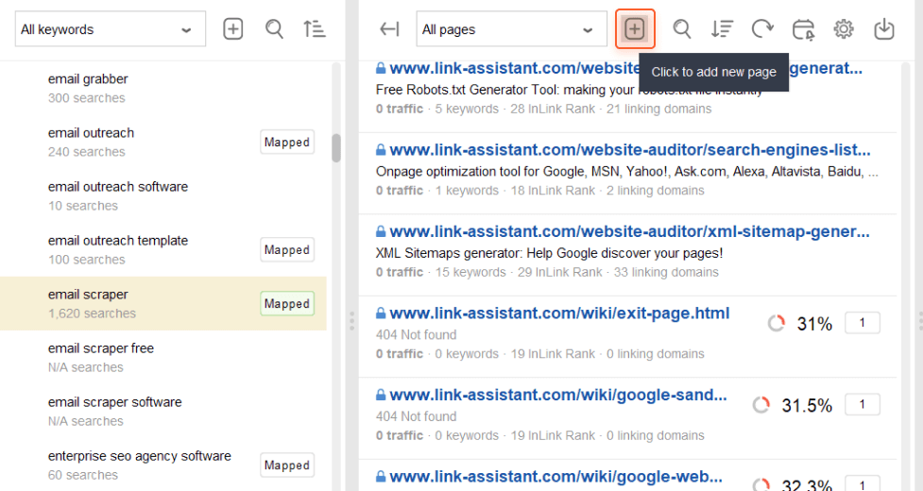Open the pages search magnifier icon
This screenshot has height=491, width=923.
pyautogui.click(x=682, y=29)
